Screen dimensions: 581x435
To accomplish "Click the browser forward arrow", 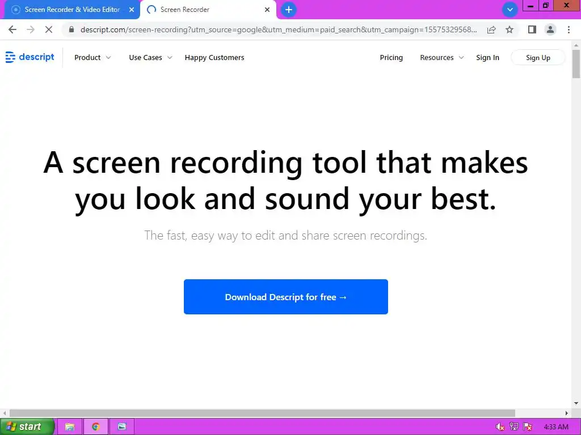I will click(31, 29).
